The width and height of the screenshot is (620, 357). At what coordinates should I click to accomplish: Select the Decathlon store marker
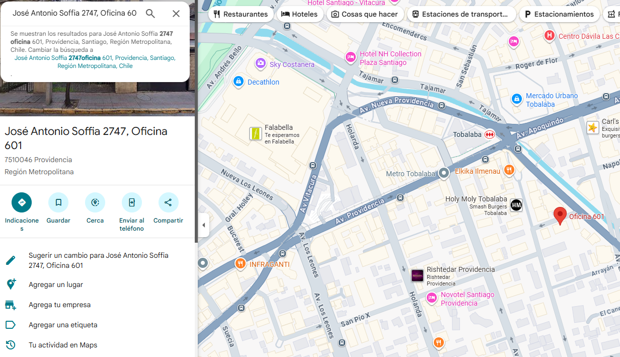coord(239,81)
